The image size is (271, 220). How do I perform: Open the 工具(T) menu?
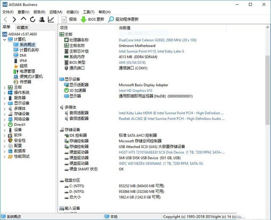pos(88,12)
